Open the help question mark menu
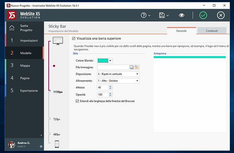234x153 pixels. 144,15
